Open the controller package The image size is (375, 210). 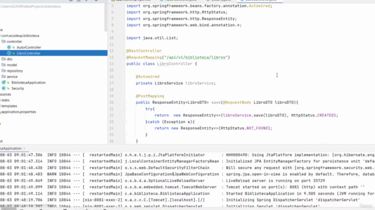coord(14,41)
